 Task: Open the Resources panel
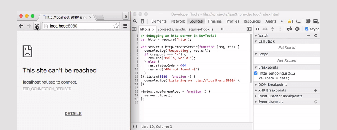click(x=252, y=21)
